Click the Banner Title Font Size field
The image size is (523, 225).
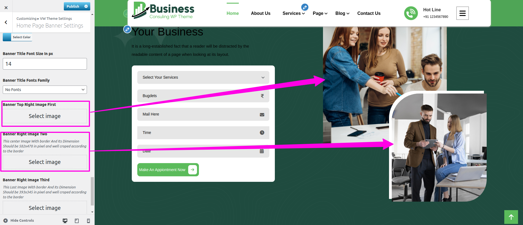click(45, 64)
